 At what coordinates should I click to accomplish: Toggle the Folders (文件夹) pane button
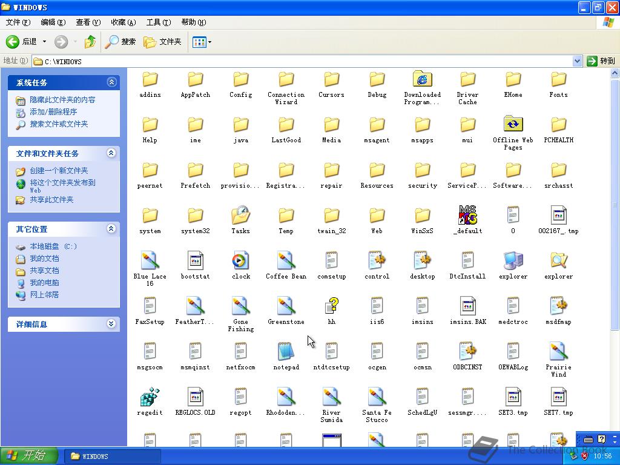click(x=162, y=42)
